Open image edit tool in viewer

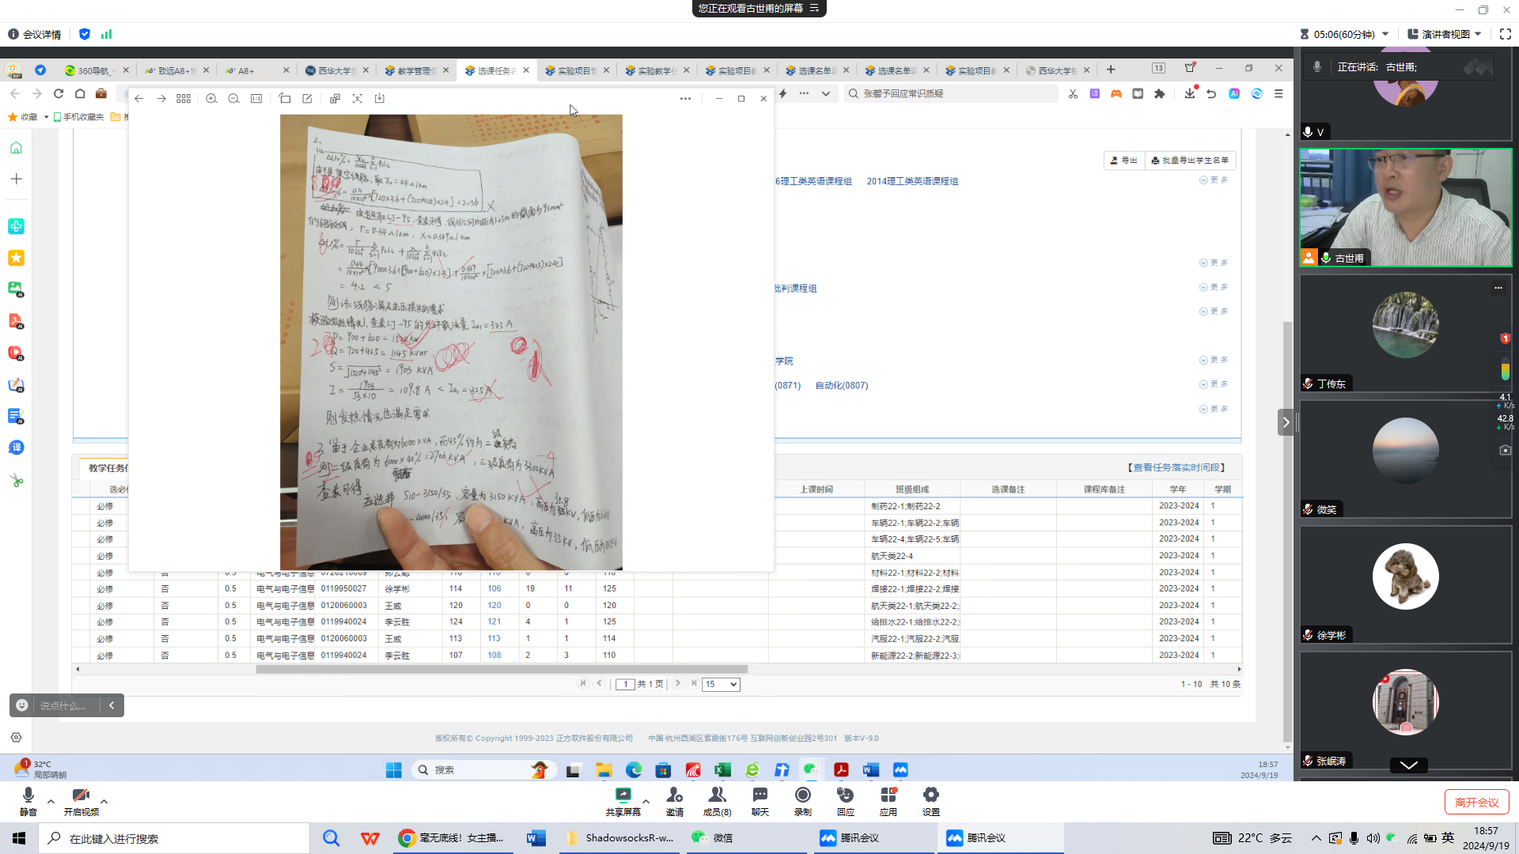[307, 99]
